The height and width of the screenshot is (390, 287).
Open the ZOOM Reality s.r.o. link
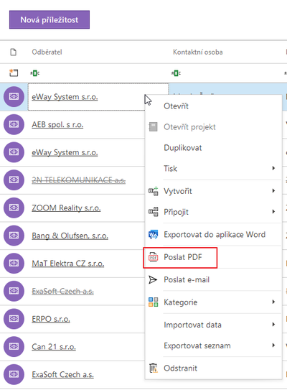pyautogui.click(x=66, y=208)
